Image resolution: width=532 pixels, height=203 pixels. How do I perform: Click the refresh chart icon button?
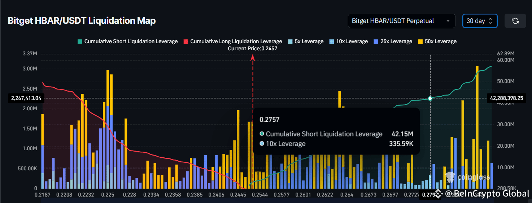tap(515, 21)
